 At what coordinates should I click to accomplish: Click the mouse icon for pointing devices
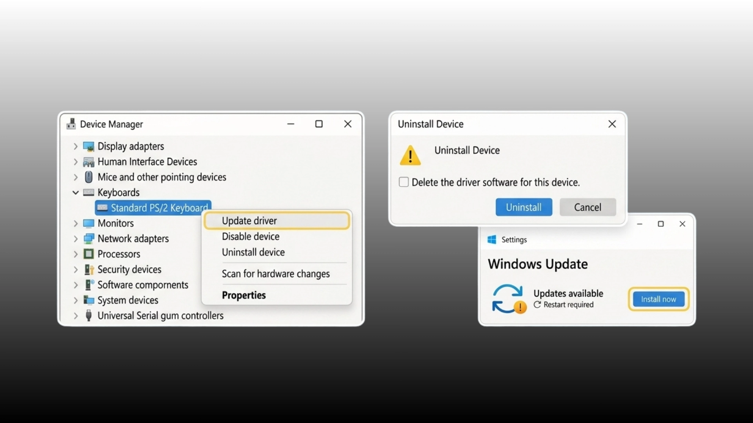(x=89, y=177)
